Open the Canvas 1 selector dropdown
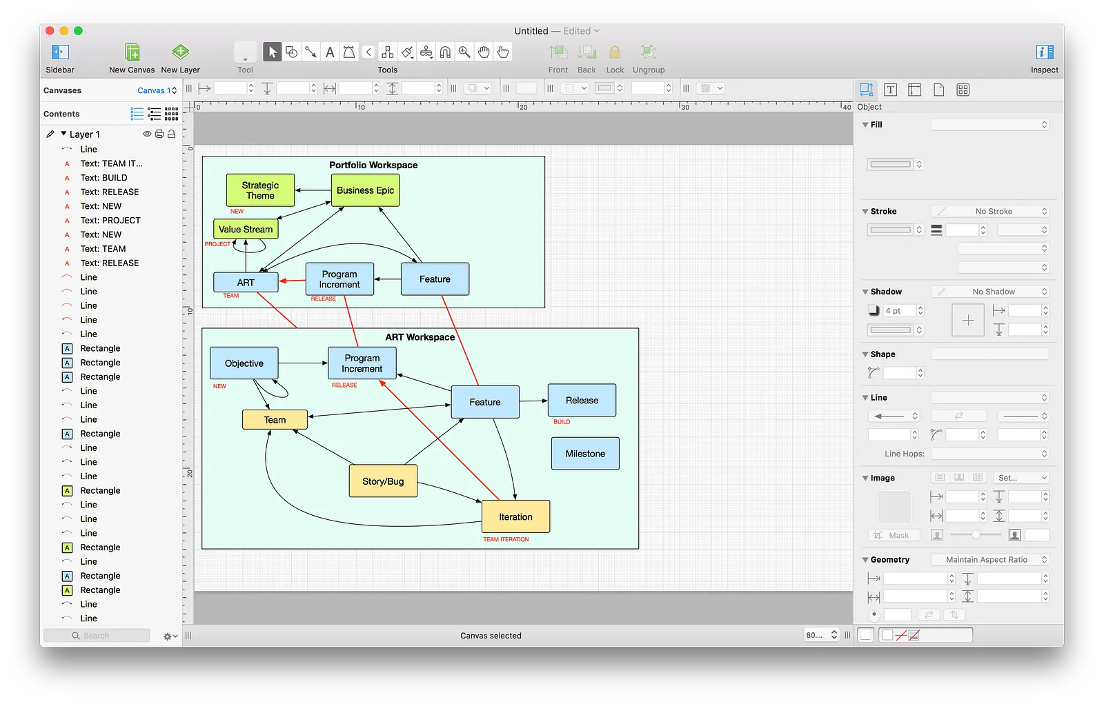 tap(157, 90)
